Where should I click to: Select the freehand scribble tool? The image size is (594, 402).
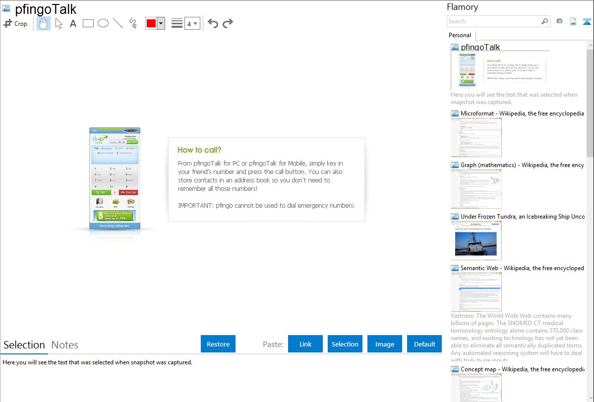(x=133, y=23)
